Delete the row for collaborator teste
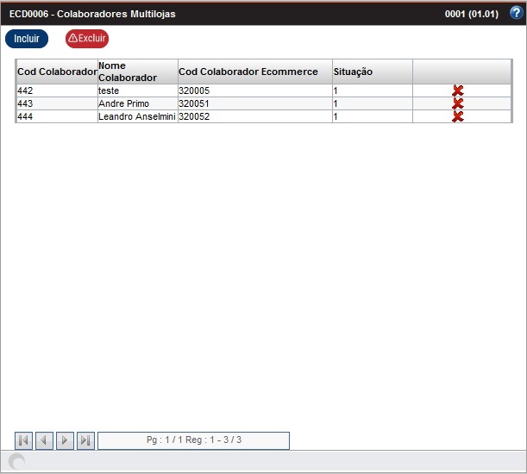Viewport: 527px width, 474px height. click(458, 90)
